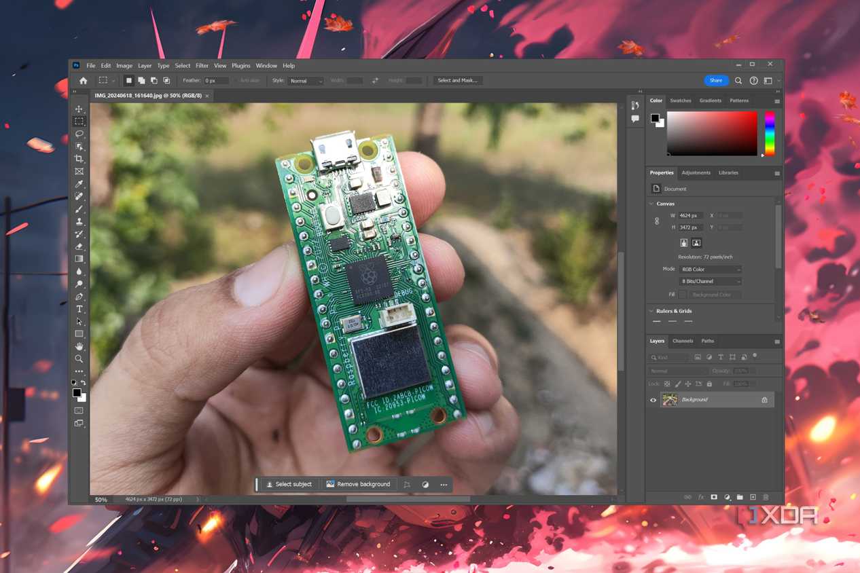Select the Pen tool
Viewport: 860px width, 573px height.
(x=79, y=297)
